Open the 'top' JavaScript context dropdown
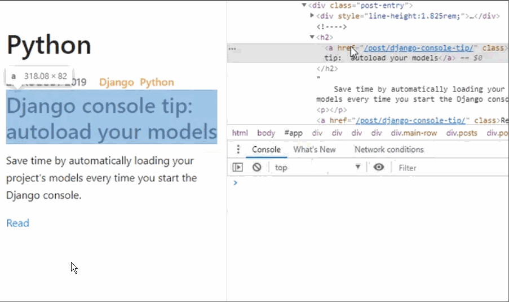 tap(317, 168)
